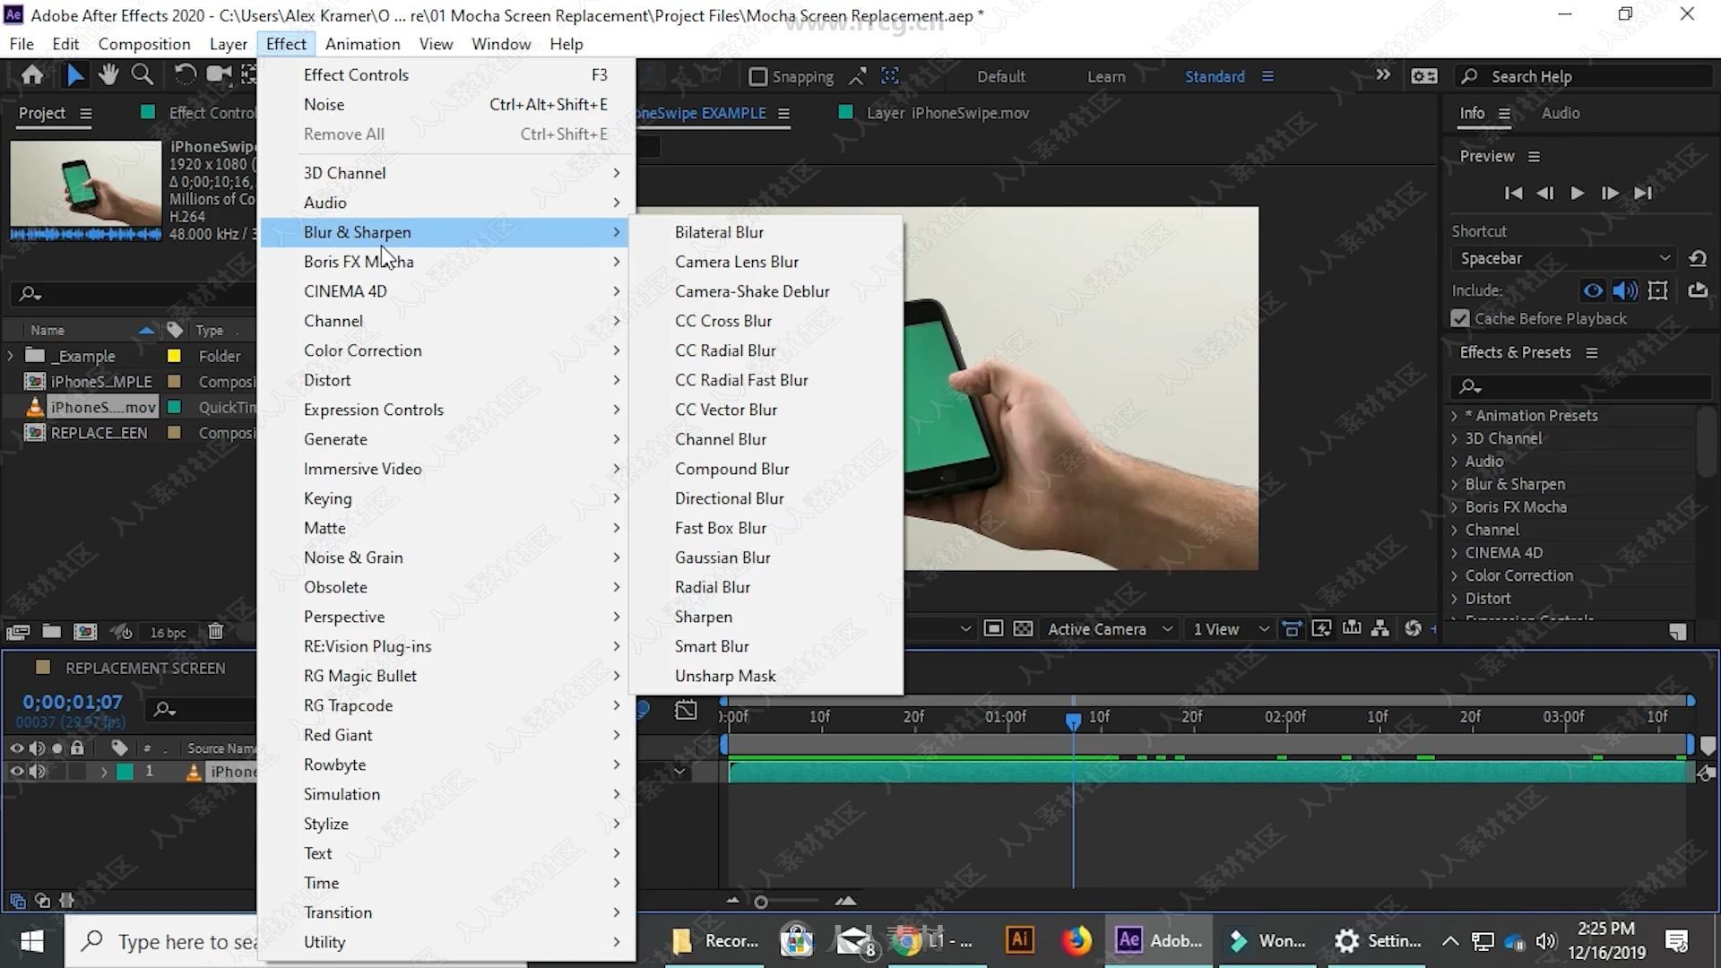Open the Animation menu
Screen dimensions: 1721x968
(362, 44)
